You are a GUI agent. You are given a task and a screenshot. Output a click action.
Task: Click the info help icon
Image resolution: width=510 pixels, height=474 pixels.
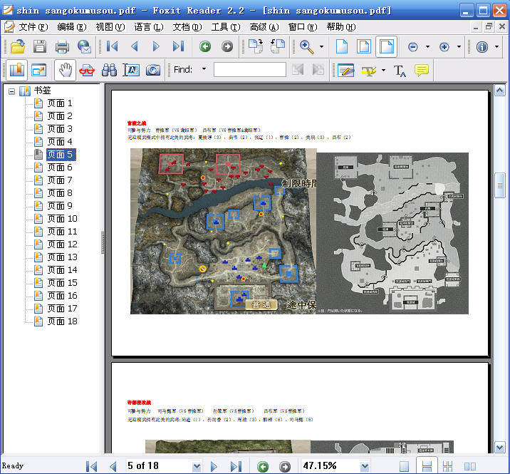[x=482, y=47]
